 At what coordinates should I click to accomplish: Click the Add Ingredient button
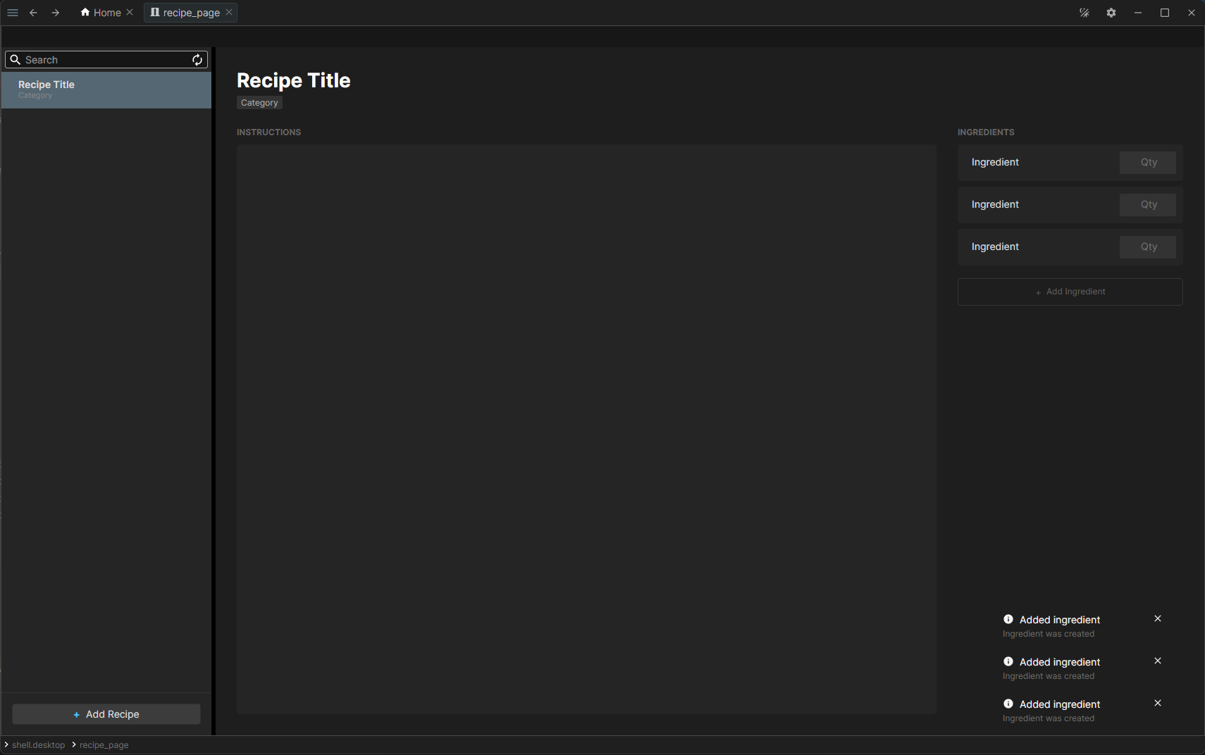1070,292
